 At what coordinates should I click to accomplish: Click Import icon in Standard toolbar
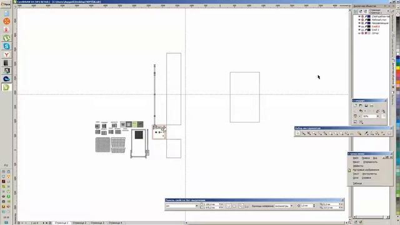(377, 111)
